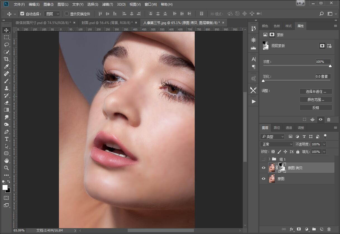This screenshot has width=340, height=234.
Task: Open the Move tool preset picker arrow
Action: (15, 14)
